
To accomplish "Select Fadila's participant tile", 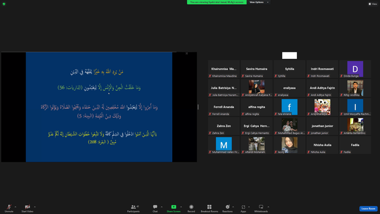I will coord(355,145).
